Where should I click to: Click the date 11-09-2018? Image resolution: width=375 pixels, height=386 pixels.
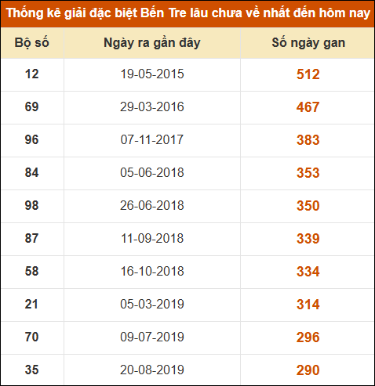click(152, 239)
